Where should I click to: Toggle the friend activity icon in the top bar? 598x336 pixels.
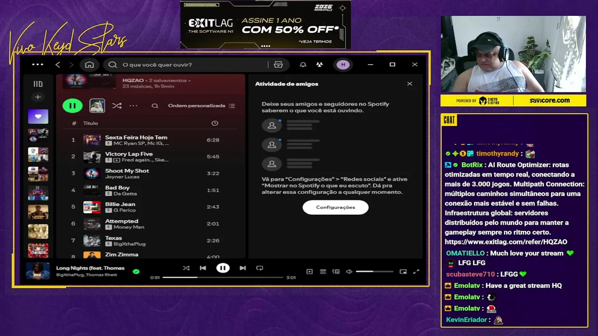click(320, 64)
